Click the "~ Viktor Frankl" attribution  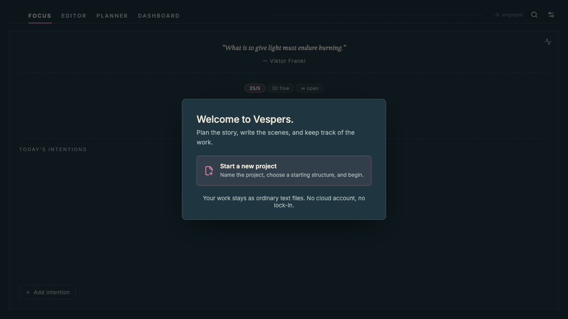284,61
